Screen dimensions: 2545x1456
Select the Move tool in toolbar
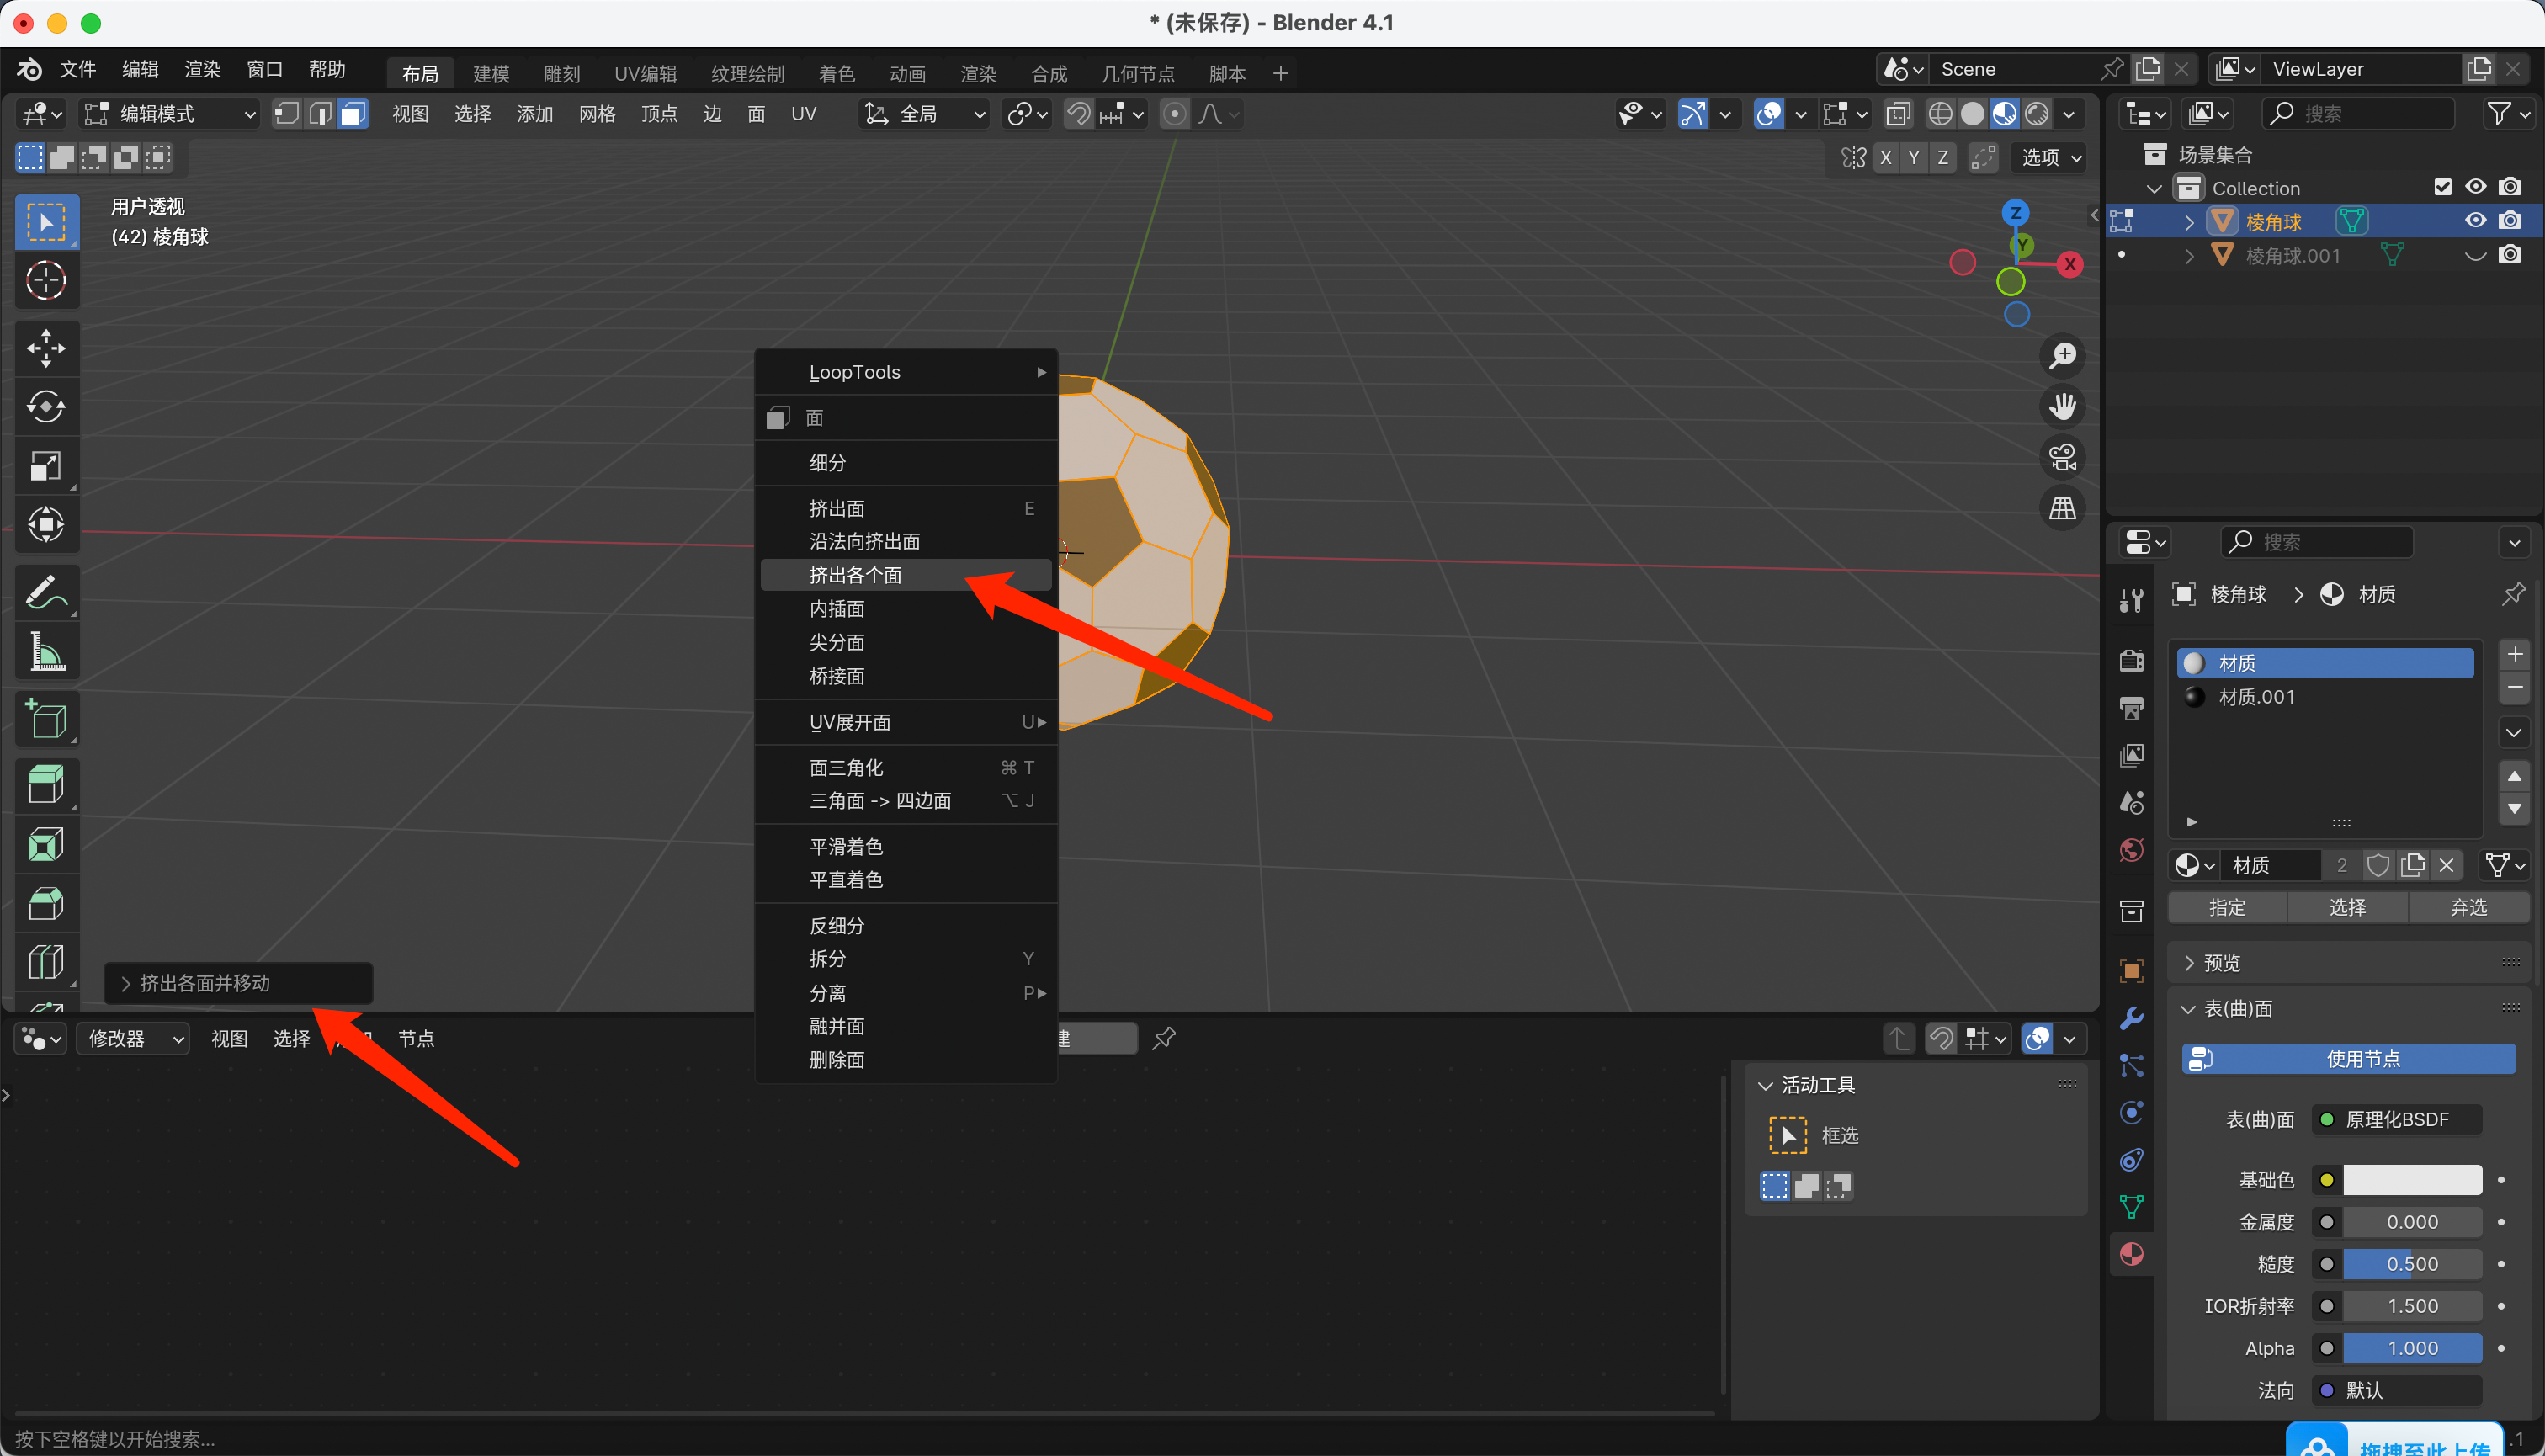click(46, 348)
